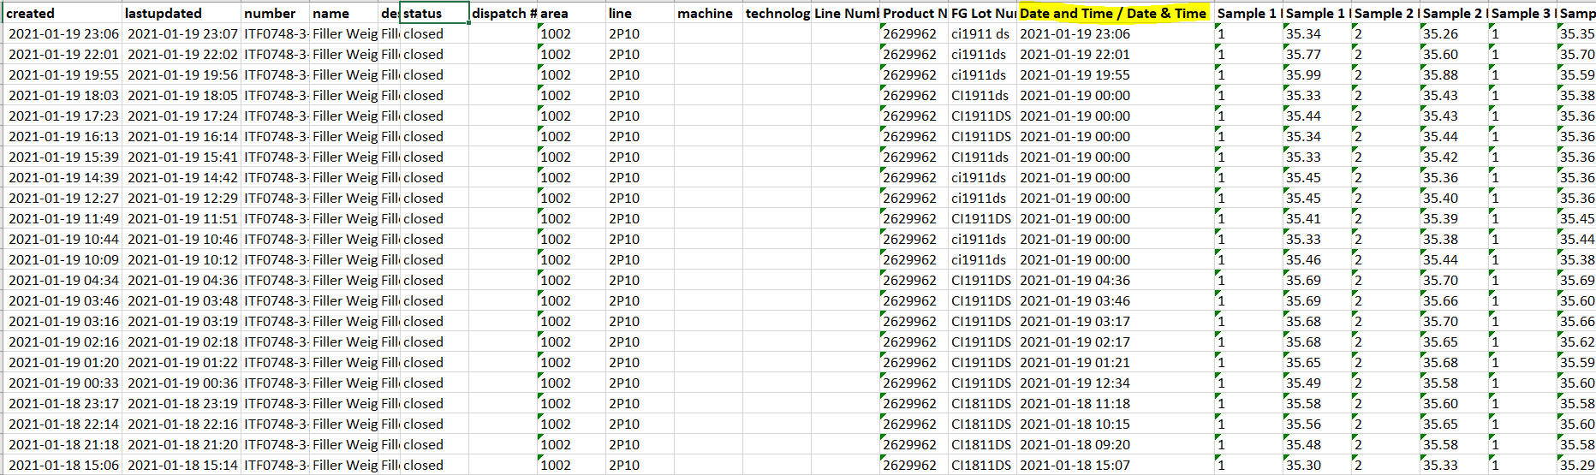Click lastupdated cell '2021-01-19 22:02'
This screenshot has height=475, width=1596.
coord(182,54)
